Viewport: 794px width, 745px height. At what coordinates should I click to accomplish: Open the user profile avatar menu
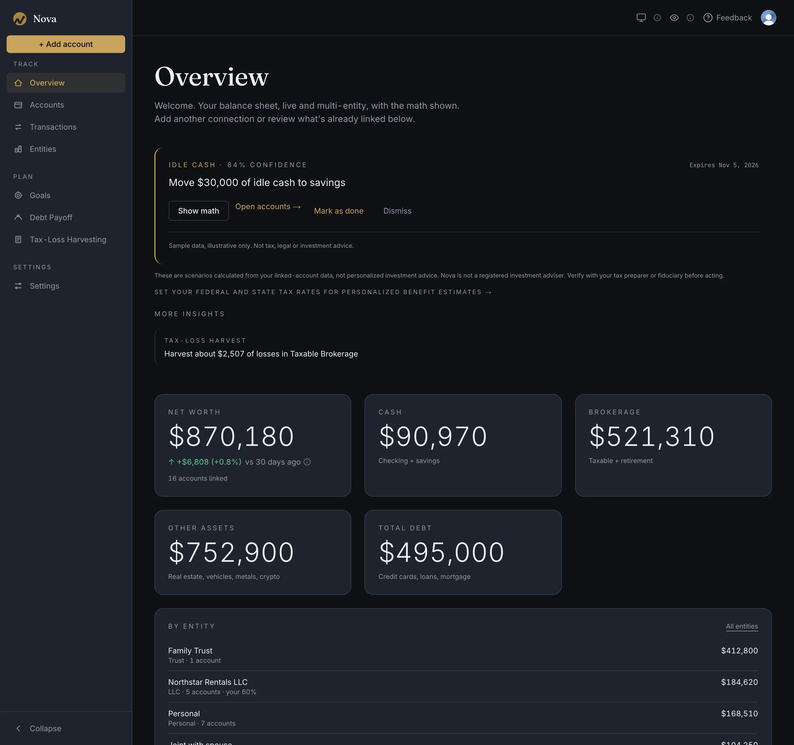768,18
